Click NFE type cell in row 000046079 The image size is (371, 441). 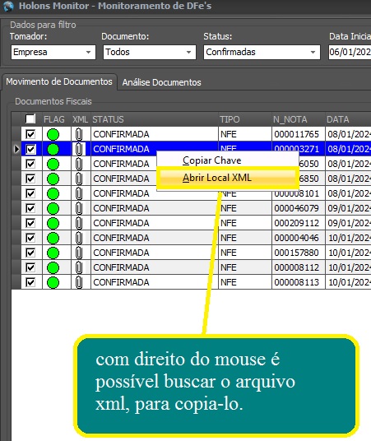[244, 208]
